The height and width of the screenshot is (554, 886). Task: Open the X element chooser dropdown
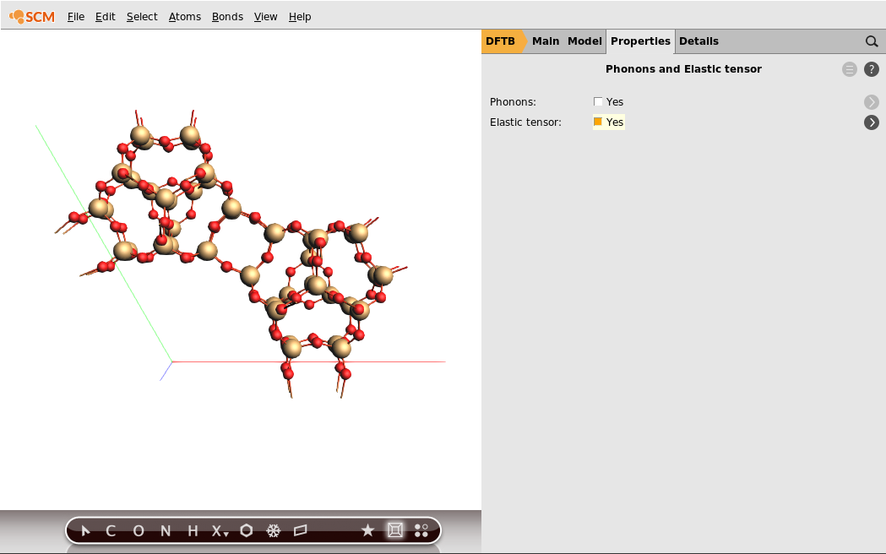click(x=217, y=530)
